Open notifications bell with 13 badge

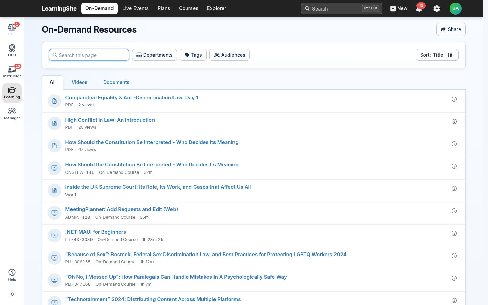pos(419,8)
